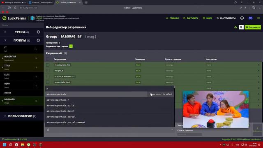Open Windows Start menu
Image resolution: width=263 pixels, height=148 pixels.
pos(5,145)
